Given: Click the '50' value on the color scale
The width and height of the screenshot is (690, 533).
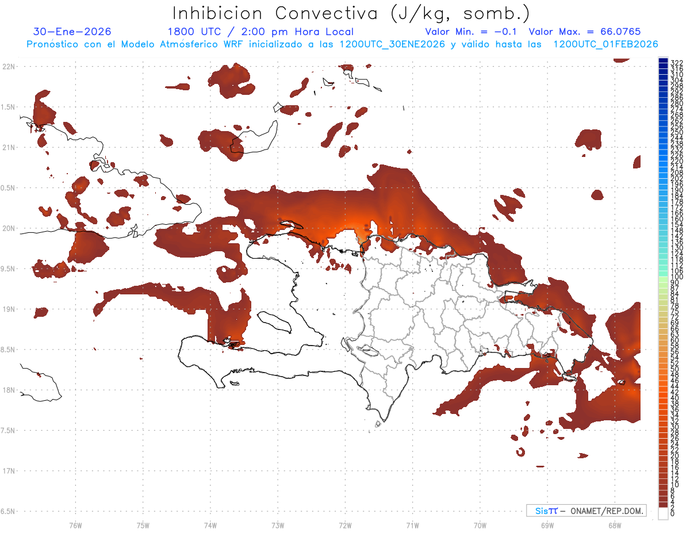Looking at the screenshot, I should coord(674,369).
